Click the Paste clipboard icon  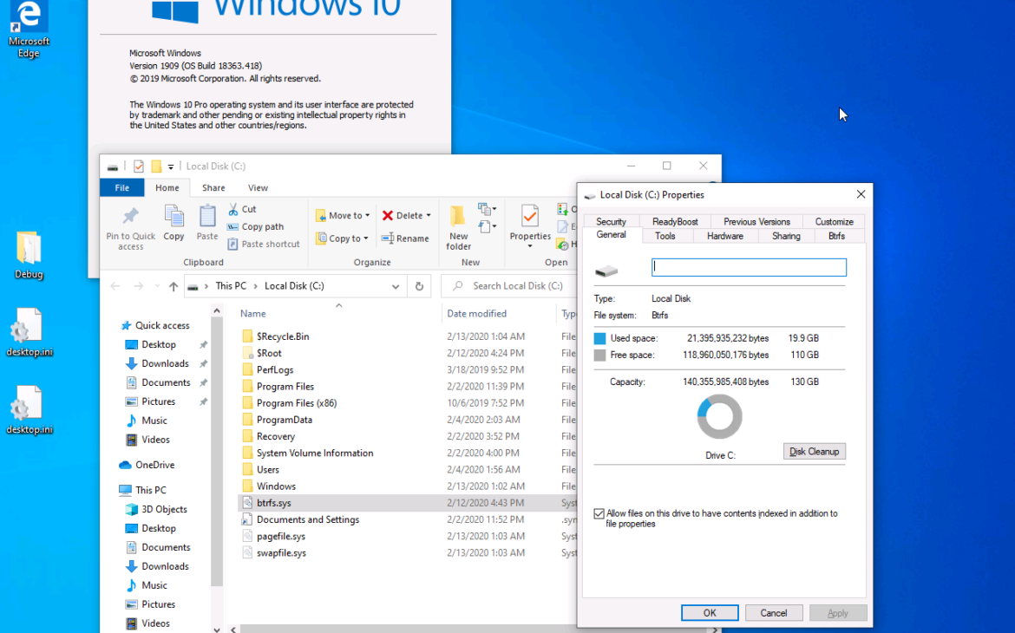click(207, 217)
